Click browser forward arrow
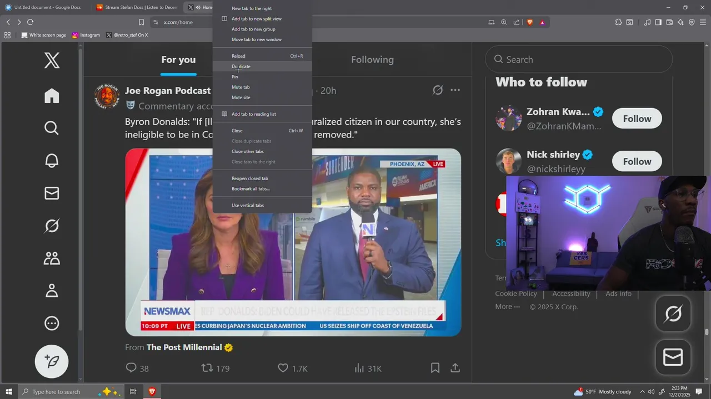Screen dimensions: 711x399 (x=19, y=22)
